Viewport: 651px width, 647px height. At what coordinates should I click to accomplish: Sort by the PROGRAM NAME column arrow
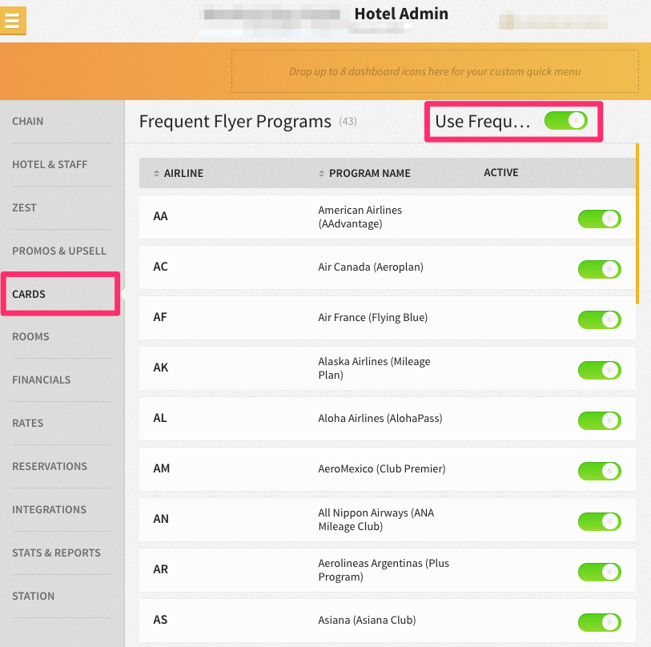coord(321,173)
